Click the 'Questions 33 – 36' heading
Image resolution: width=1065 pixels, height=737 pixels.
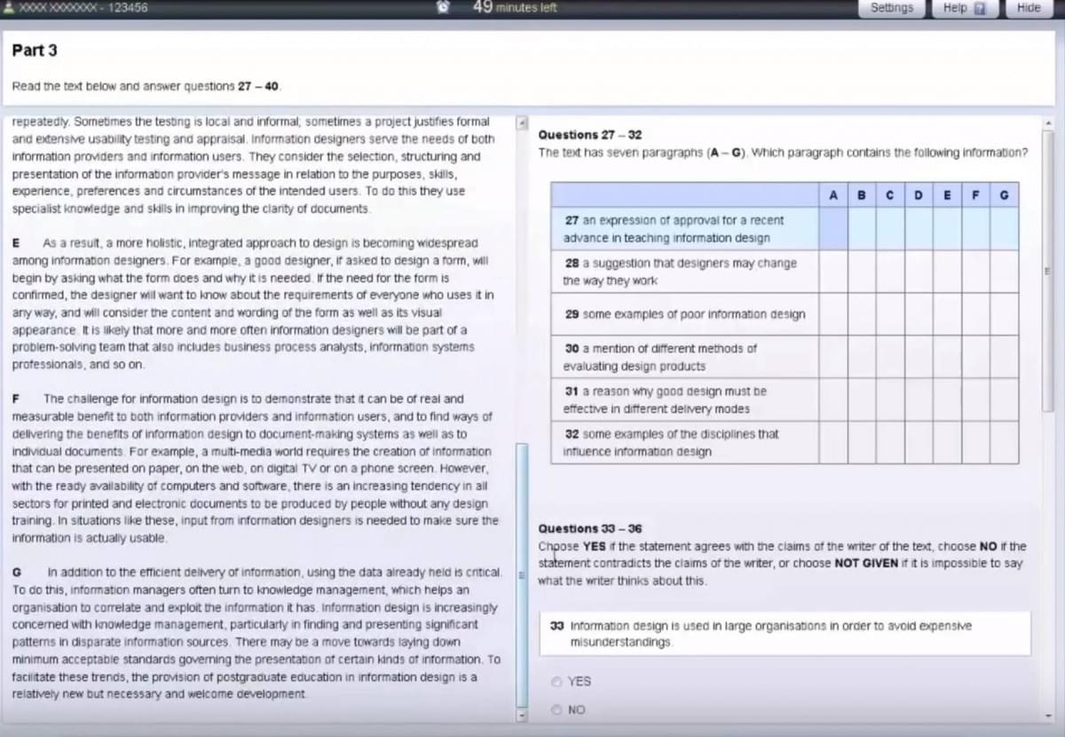(x=589, y=528)
